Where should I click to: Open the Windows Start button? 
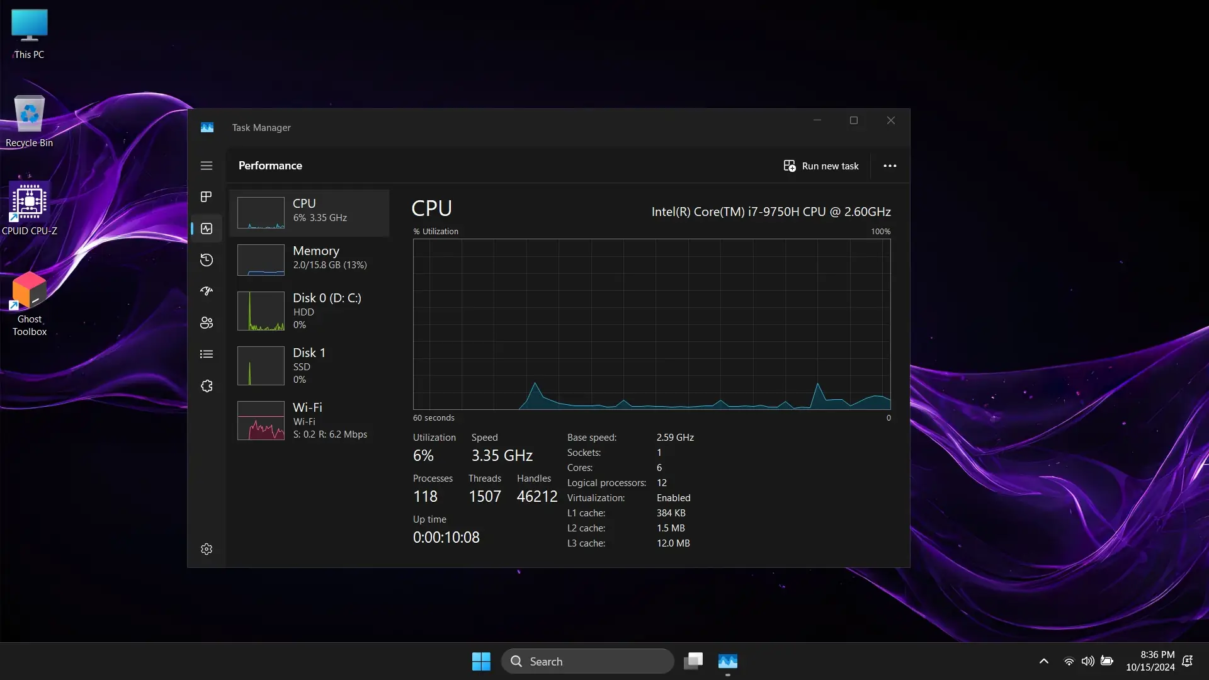tap(481, 661)
